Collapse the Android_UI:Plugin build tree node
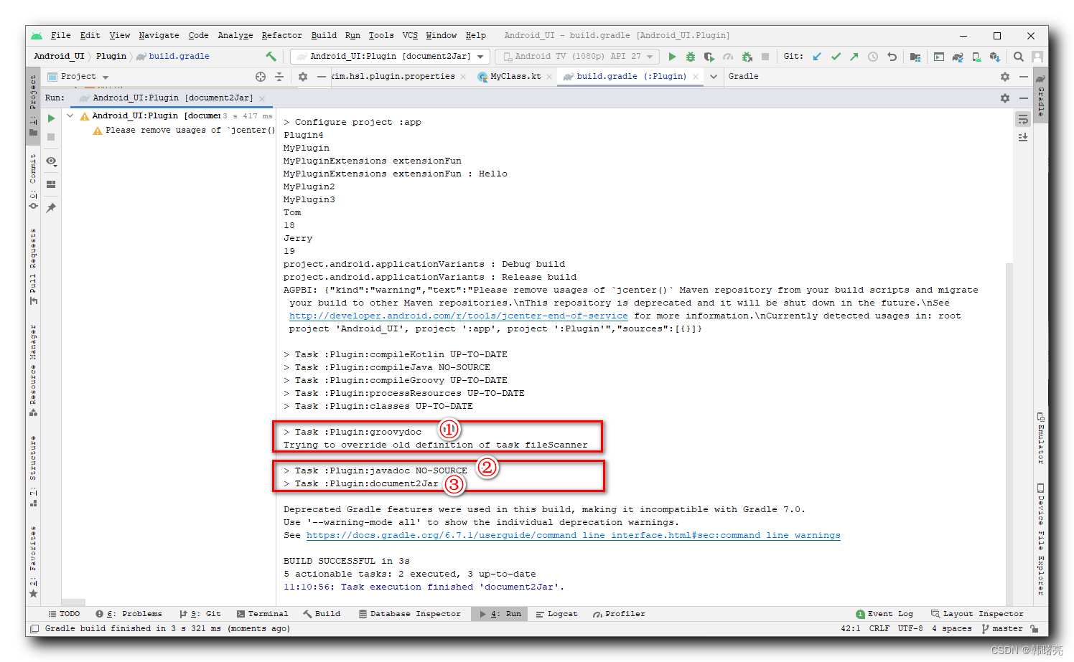Image resolution: width=1074 pixels, height=662 pixels. click(70, 115)
